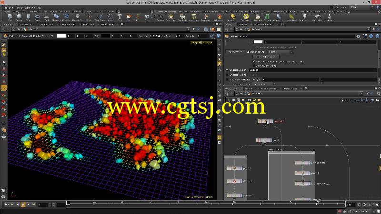Jump to first frame in playbar

[x=7, y=204]
